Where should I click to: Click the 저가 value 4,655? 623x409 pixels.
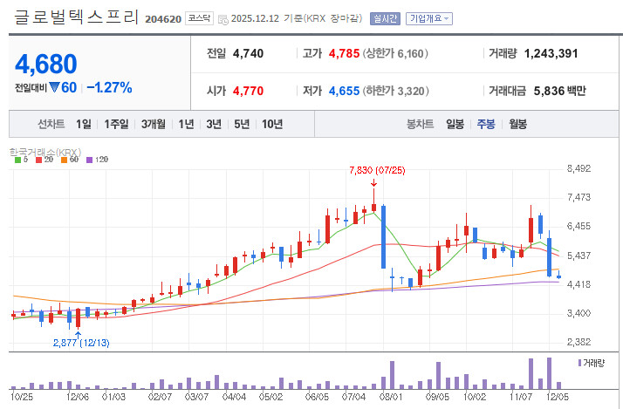point(344,91)
